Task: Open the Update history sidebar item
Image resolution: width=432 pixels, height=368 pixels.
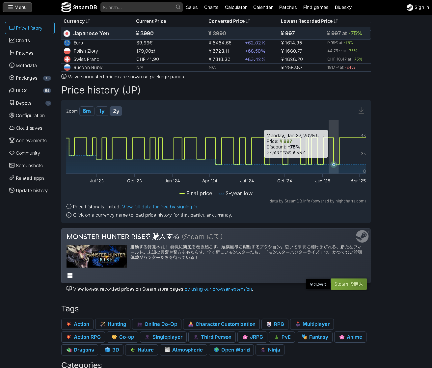Action: [30, 191]
